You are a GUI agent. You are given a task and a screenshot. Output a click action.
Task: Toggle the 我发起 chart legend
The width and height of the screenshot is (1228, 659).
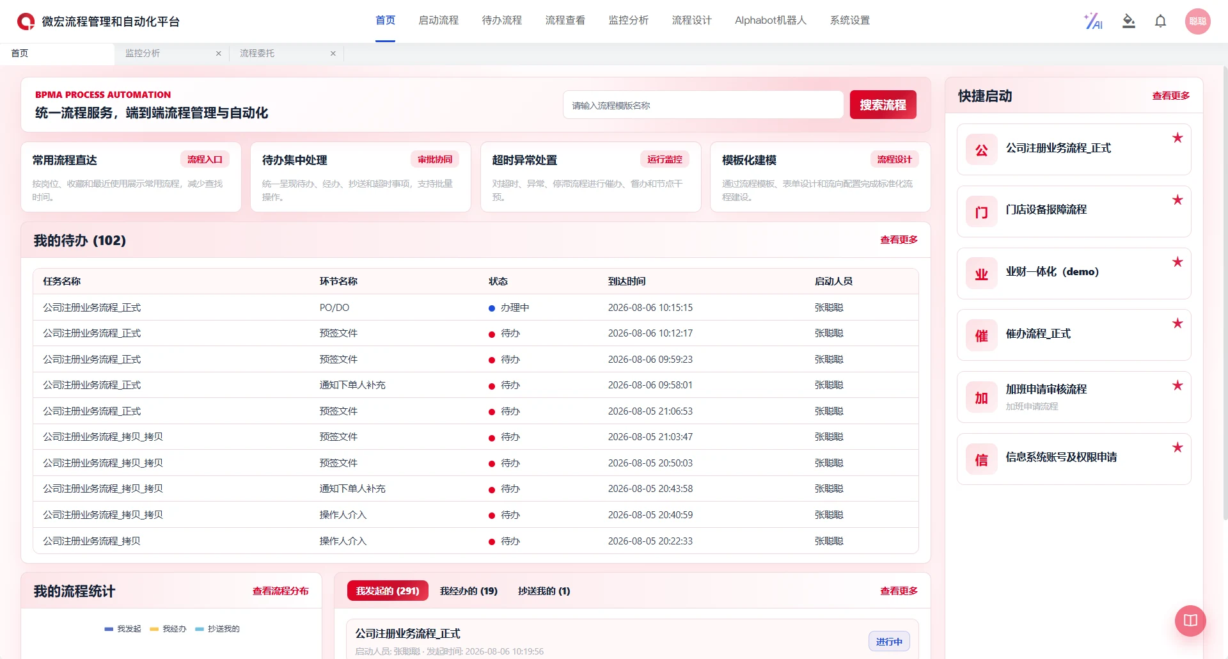123,629
